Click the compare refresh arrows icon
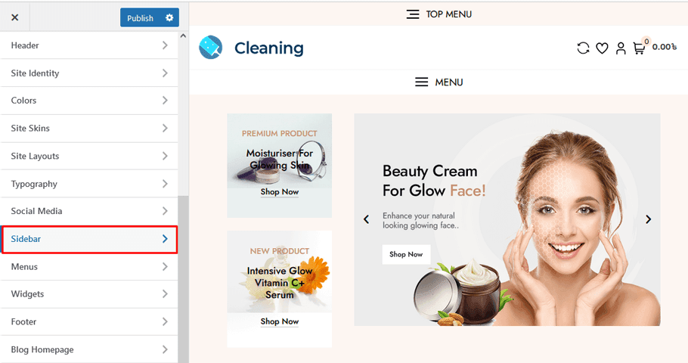This screenshot has width=688, height=363. point(583,48)
